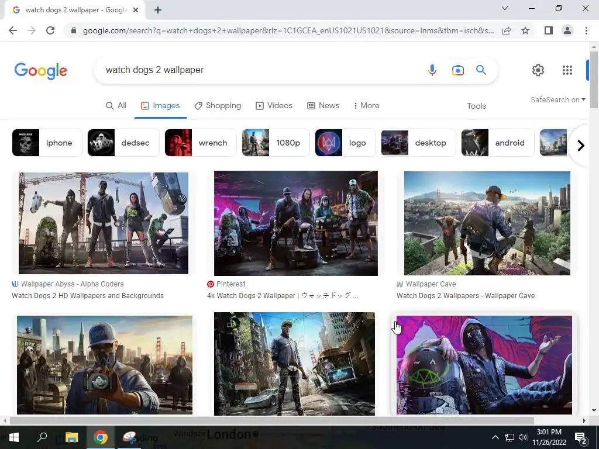The height and width of the screenshot is (449, 599).
Task: Switch to the News tab
Action: [323, 105]
